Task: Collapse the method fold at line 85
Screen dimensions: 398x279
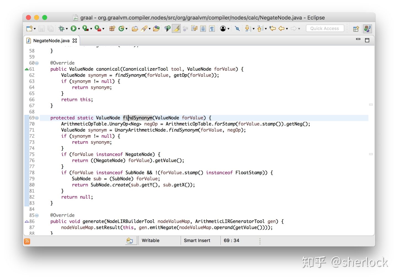Action: click(37, 215)
